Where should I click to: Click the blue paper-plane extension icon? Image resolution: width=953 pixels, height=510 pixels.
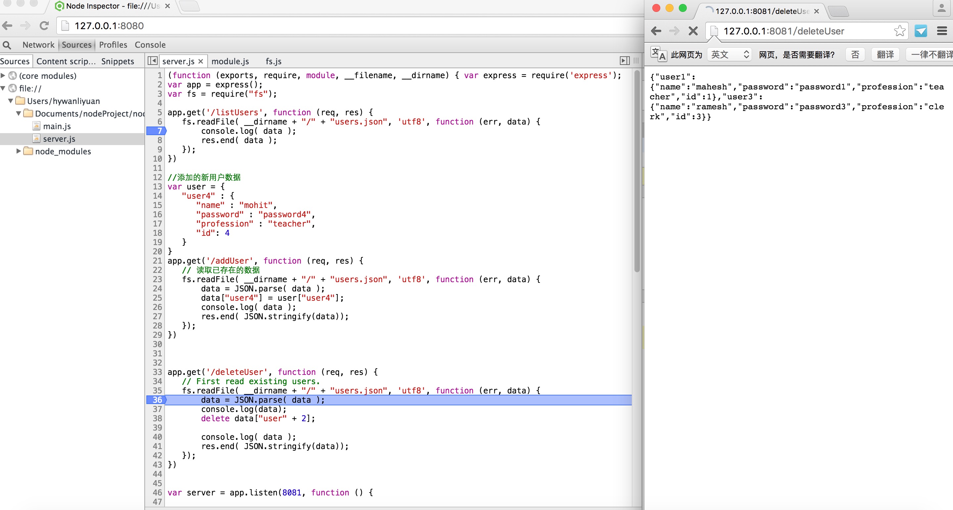point(921,31)
